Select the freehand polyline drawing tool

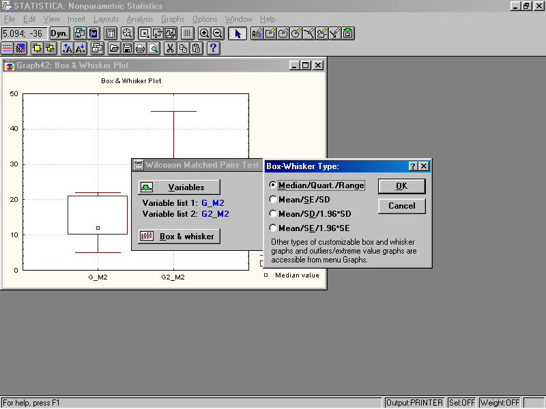click(321, 33)
